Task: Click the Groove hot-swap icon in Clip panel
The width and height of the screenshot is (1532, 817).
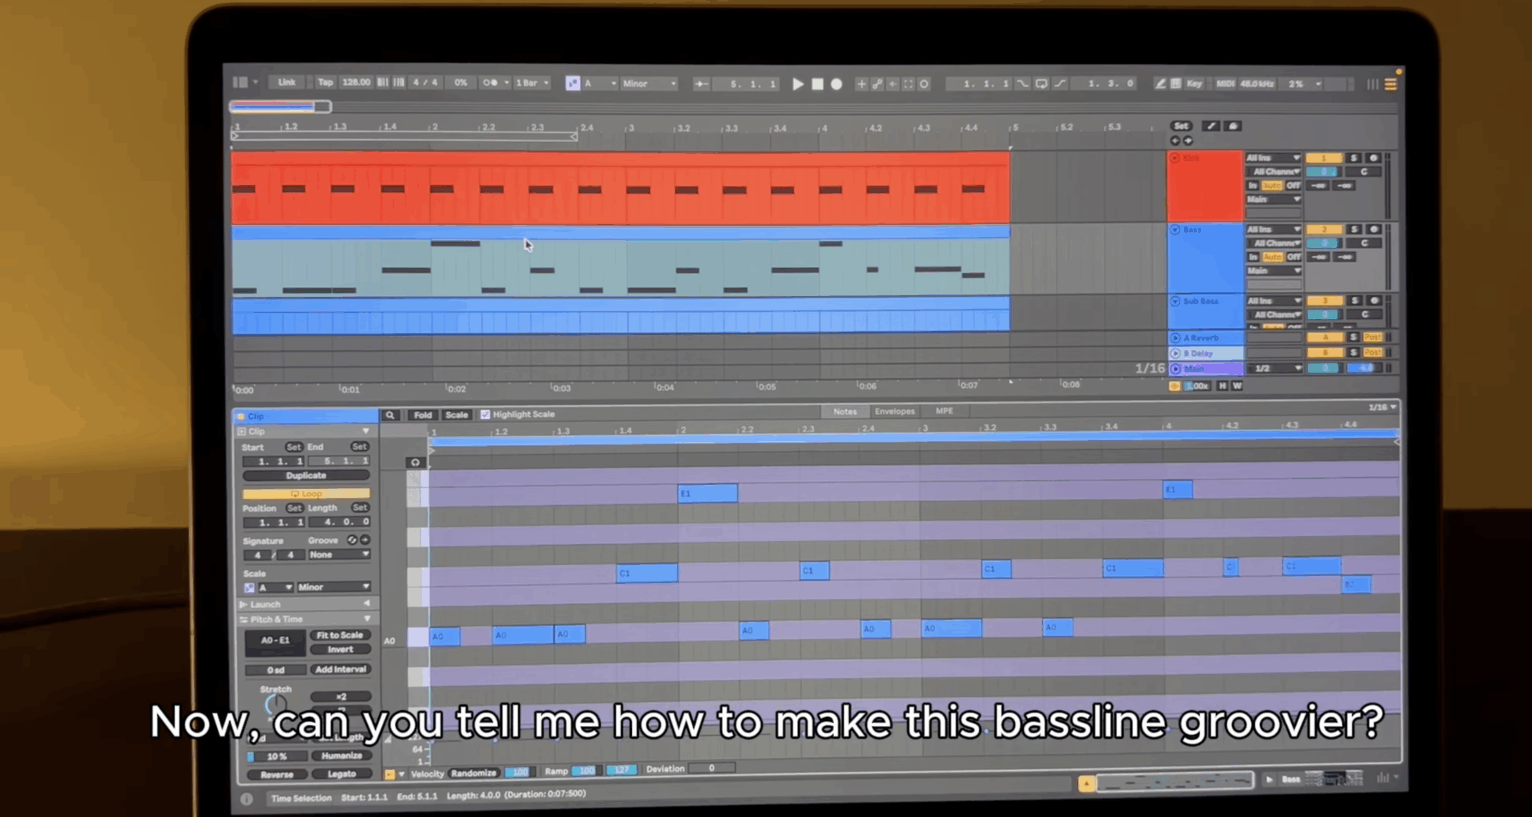Action: 353,540
